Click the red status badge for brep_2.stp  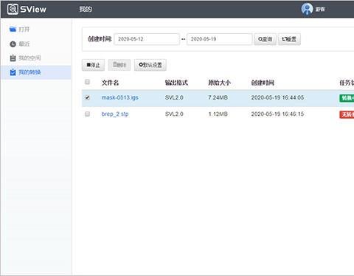347,114
